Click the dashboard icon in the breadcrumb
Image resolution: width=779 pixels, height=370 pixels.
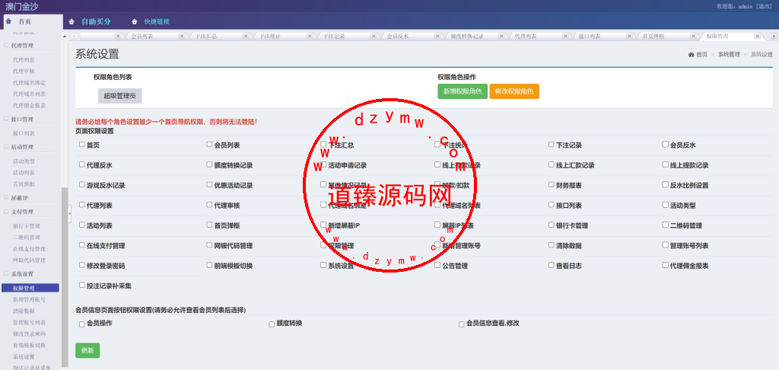tap(691, 55)
